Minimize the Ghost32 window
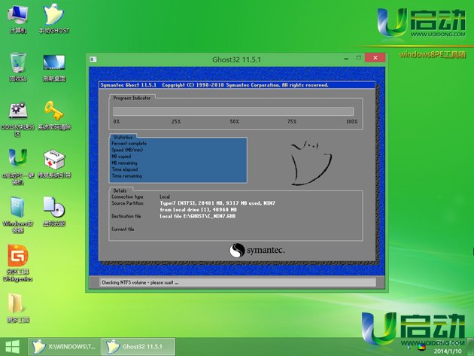 pos(346,58)
